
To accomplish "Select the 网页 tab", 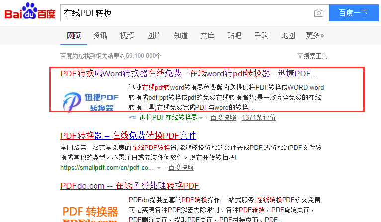I will [74, 35].
